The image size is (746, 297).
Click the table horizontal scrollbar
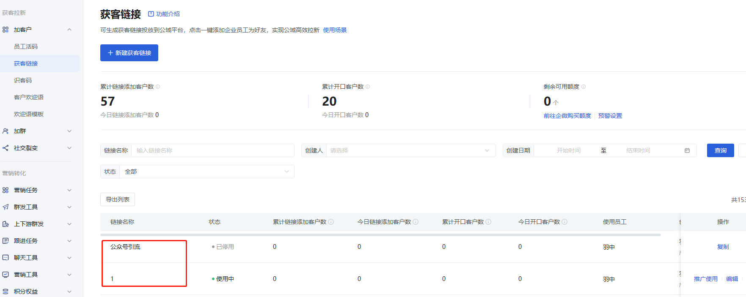click(380, 234)
